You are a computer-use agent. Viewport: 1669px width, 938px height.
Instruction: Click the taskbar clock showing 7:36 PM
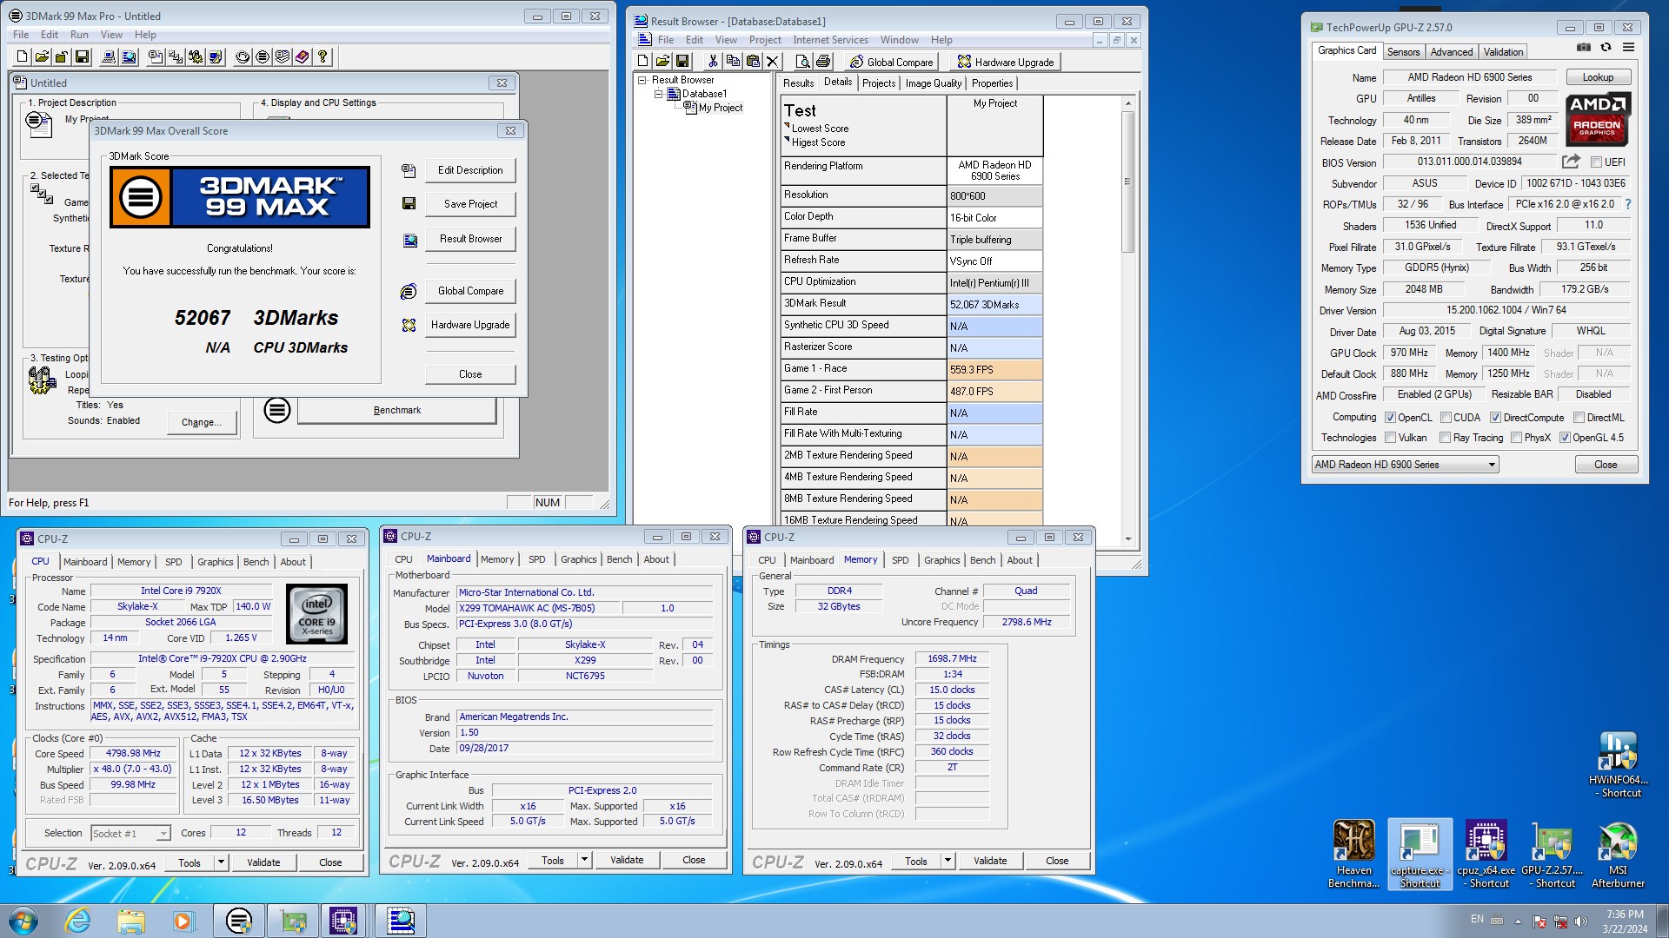click(1624, 921)
